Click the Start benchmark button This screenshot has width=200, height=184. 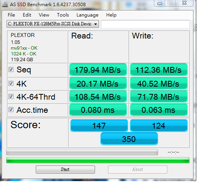65,169
